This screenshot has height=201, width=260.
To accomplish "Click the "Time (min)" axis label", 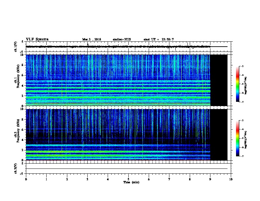I will click(131, 182).
